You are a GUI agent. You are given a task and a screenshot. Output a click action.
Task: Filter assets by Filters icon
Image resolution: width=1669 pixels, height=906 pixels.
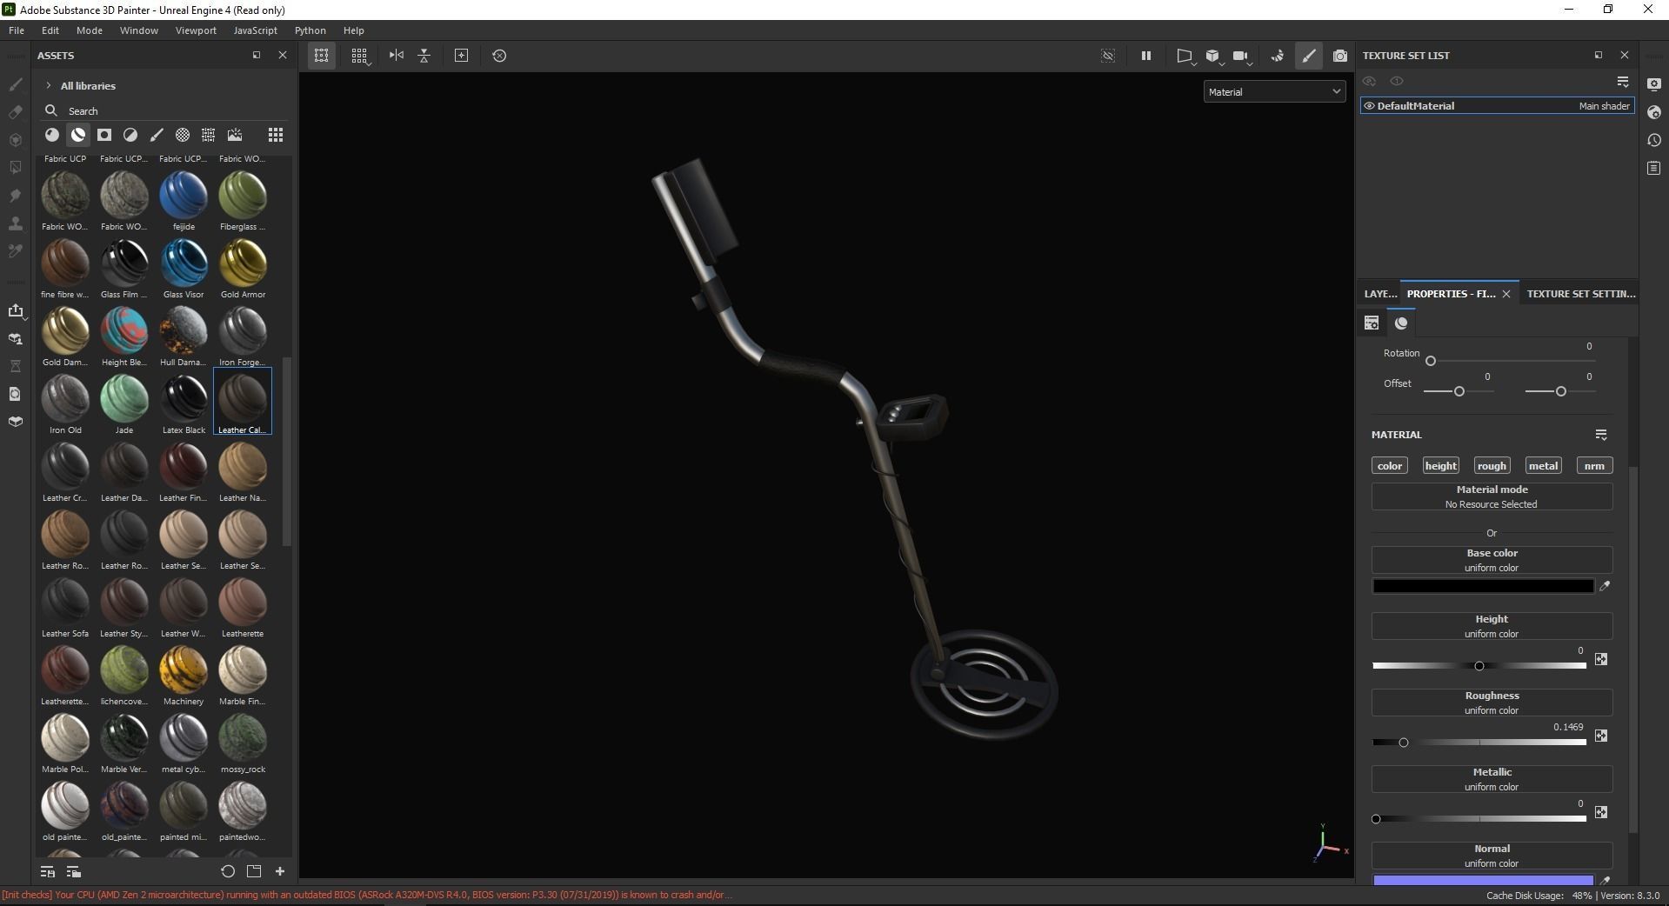click(130, 135)
